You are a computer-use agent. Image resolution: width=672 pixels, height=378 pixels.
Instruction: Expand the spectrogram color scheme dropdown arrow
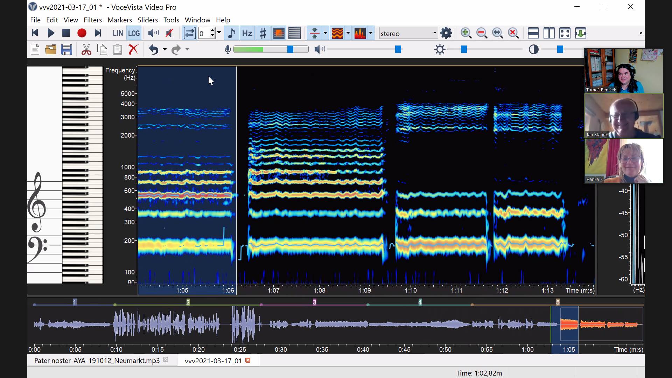[x=348, y=33]
